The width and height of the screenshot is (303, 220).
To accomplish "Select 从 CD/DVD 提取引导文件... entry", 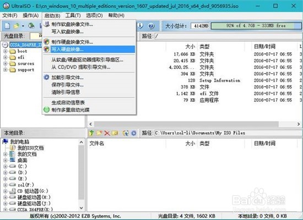I will (x=89, y=67).
